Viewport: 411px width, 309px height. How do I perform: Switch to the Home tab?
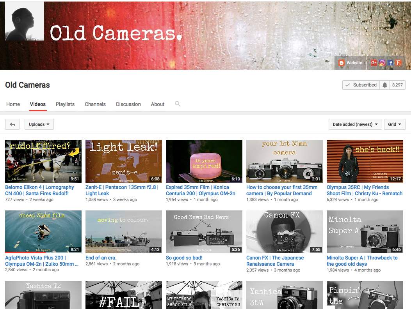(x=13, y=104)
